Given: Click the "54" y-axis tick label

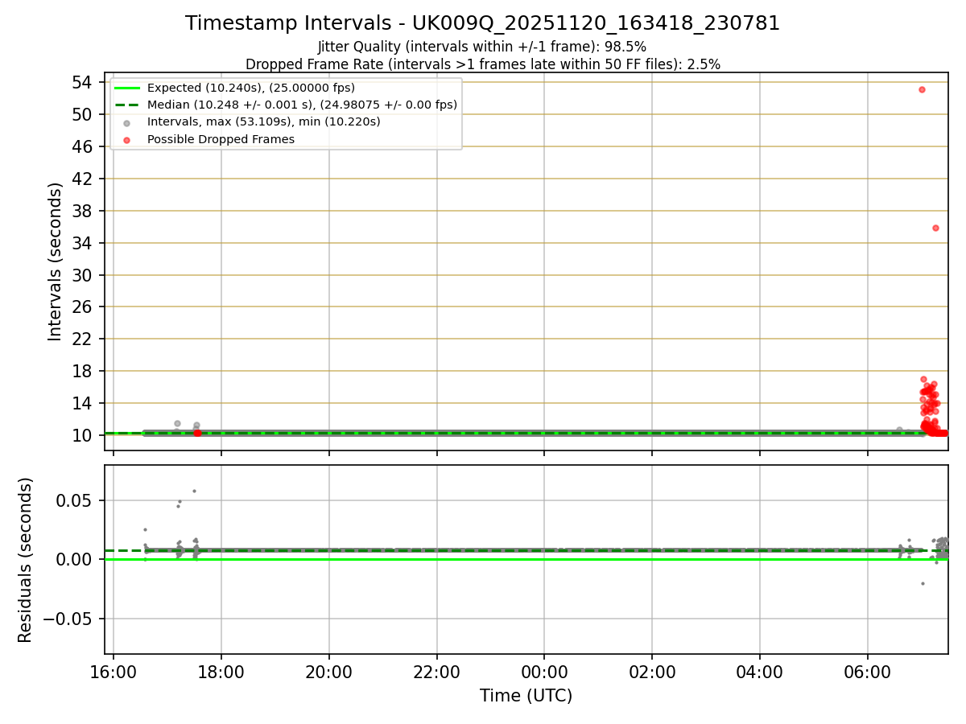Looking at the screenshot, I should point(81,82).
